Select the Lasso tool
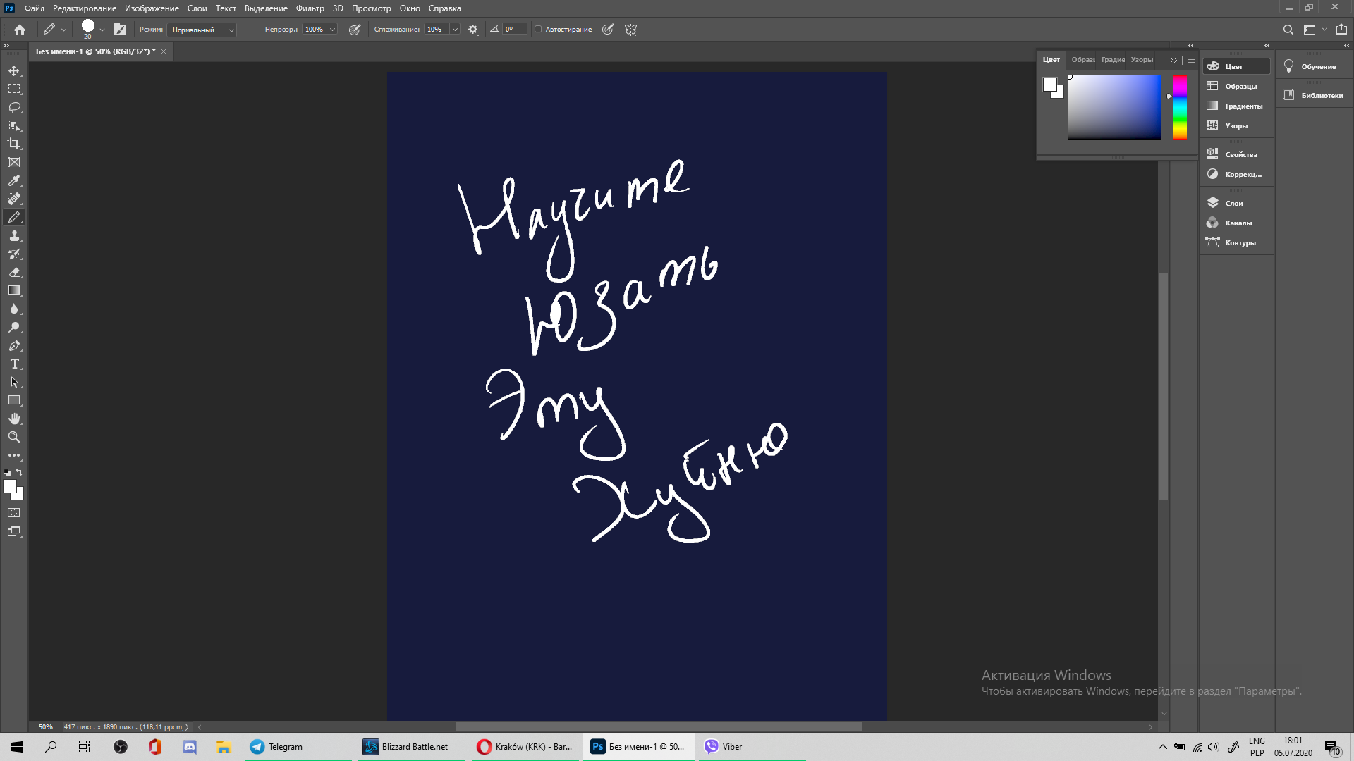The width and height of the screenshot is (1354, 761). pyautogui.click(x=14, y=107)
